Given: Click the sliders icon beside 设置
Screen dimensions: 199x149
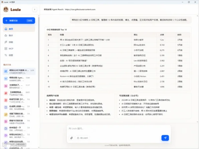Looking at the screenshot, I should click(x=6, y=55).
